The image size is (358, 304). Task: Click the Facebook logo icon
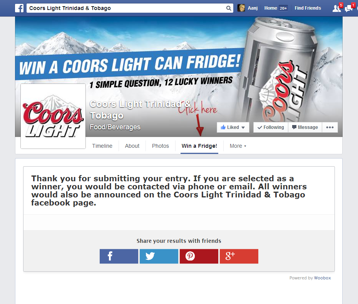pos(19,8)
